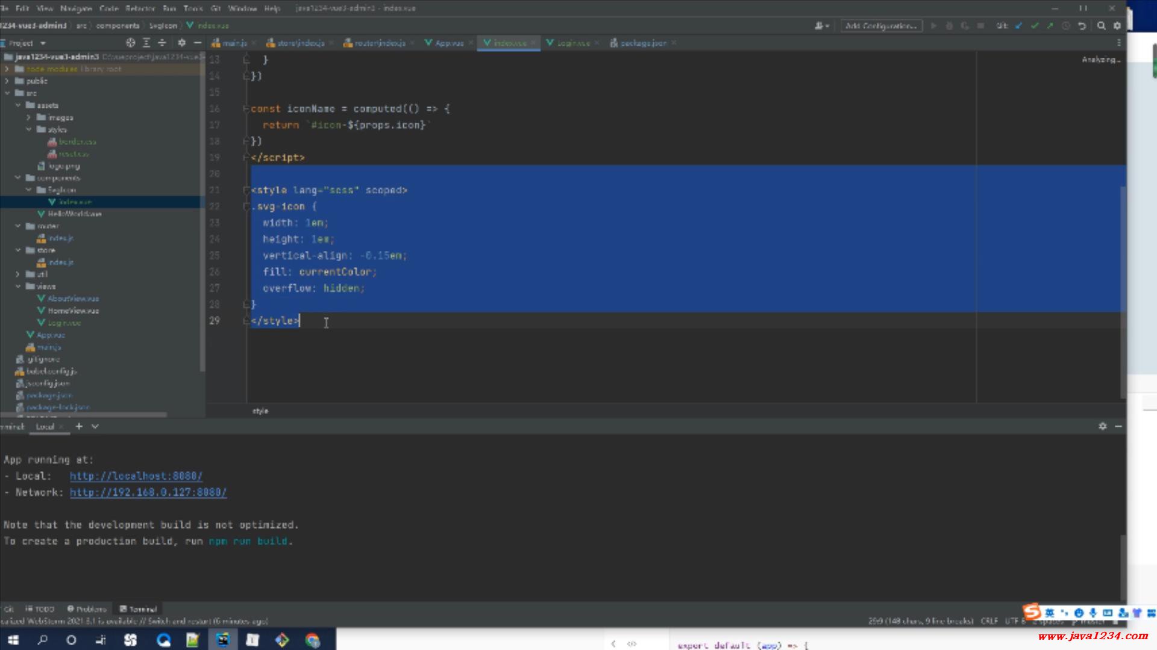This screenshot has width=1157, height=650.
Task: Open the Help menu
Action: pyautogui.click(x=272, y=8)
